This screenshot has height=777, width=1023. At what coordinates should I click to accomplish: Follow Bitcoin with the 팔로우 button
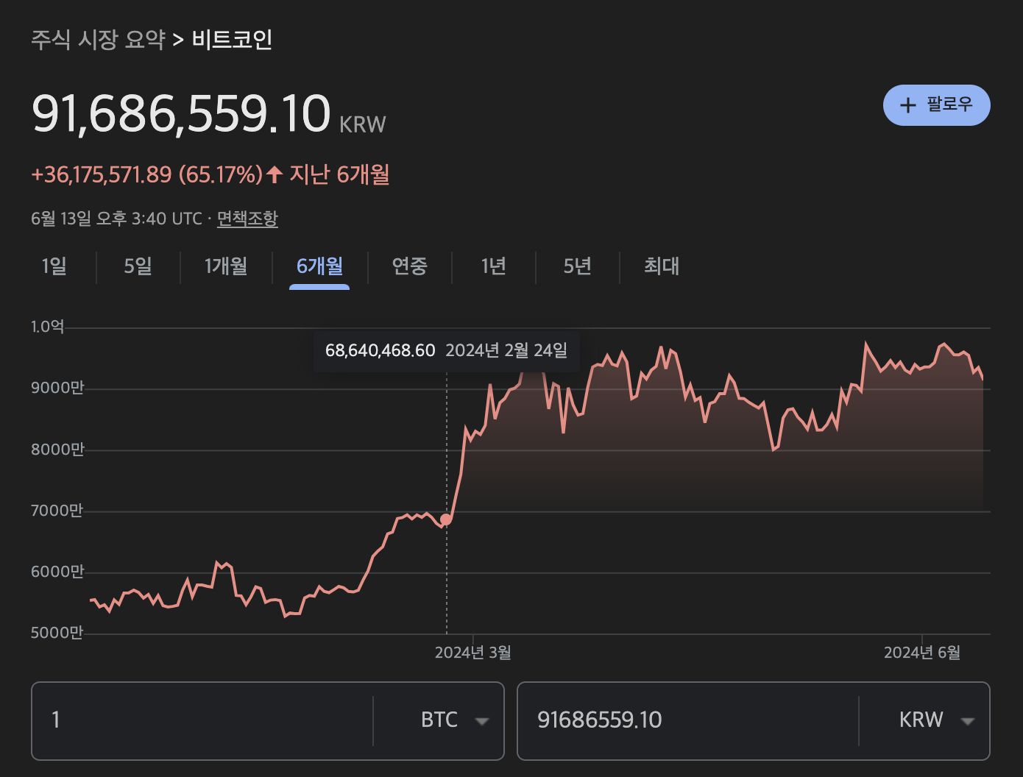[x=936, y=105]
